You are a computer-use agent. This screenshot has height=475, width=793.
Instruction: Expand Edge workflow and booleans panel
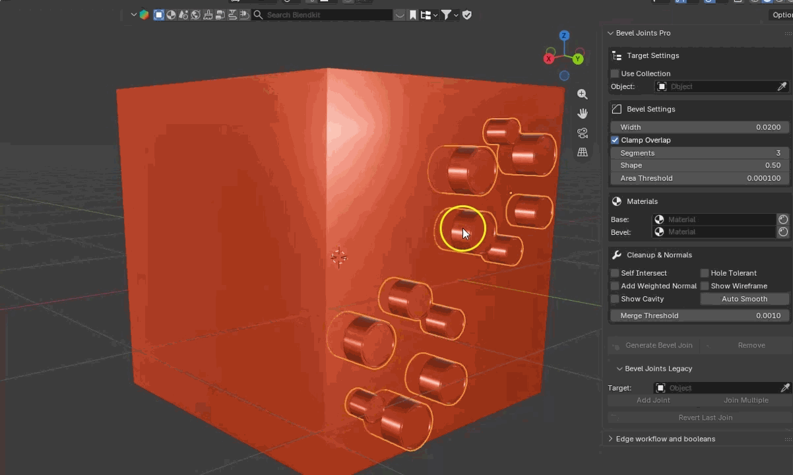tap(610, 439)
